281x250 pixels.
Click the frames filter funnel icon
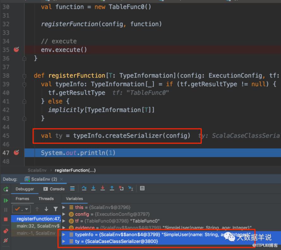[56, 209]
